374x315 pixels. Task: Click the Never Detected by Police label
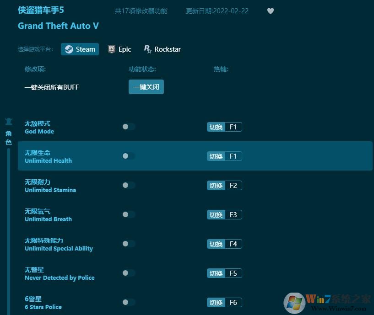(x=60, y=278)
